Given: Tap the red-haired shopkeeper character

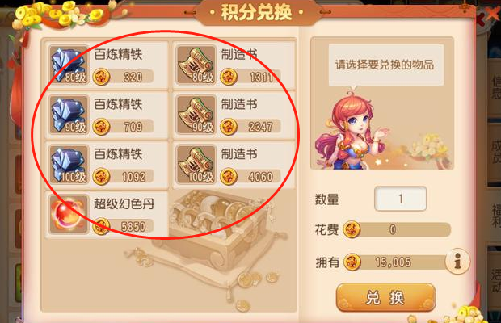Looking at the screenshot, I should pos(352,131).
